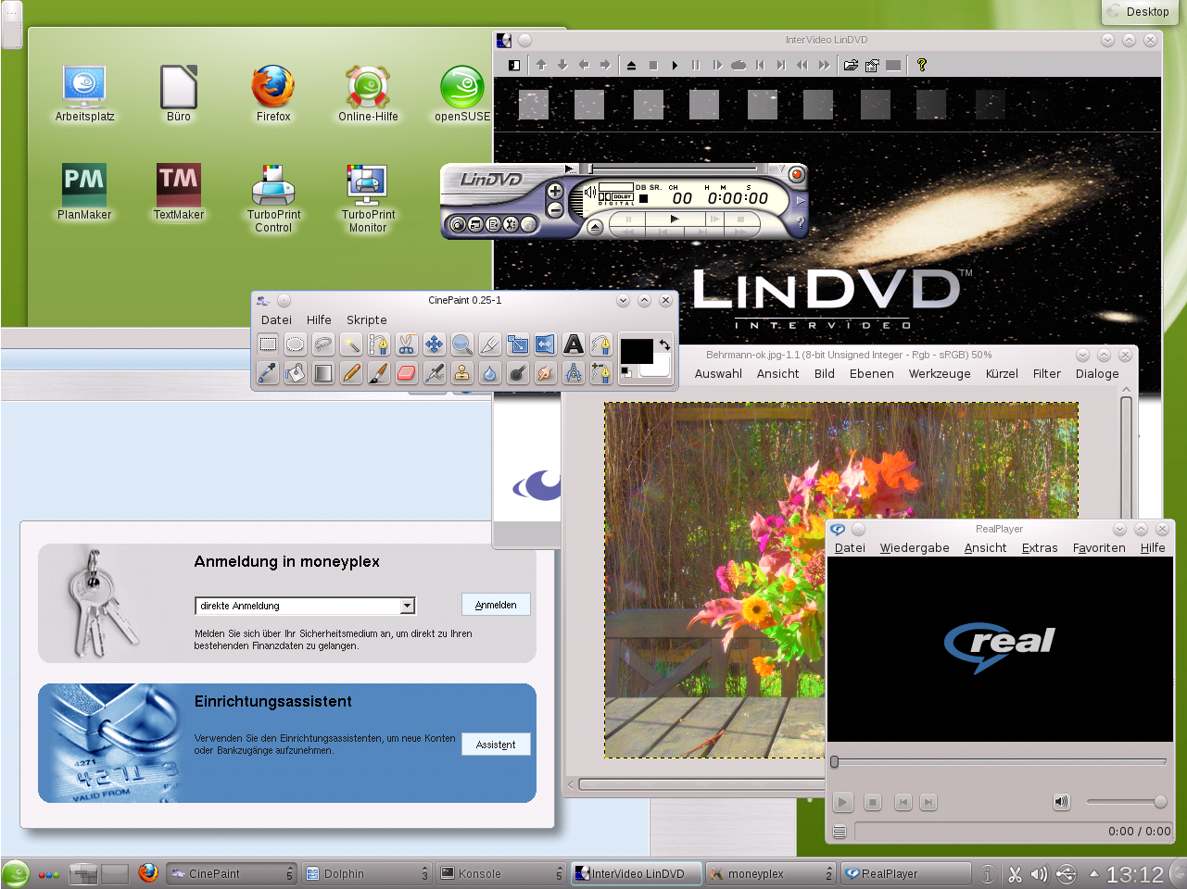Image resolution: width=1187 pixels, height=889 pixels.
Task: Pick the eyedropper color picker in CinePaint
Action: click(x=268, y=372)
